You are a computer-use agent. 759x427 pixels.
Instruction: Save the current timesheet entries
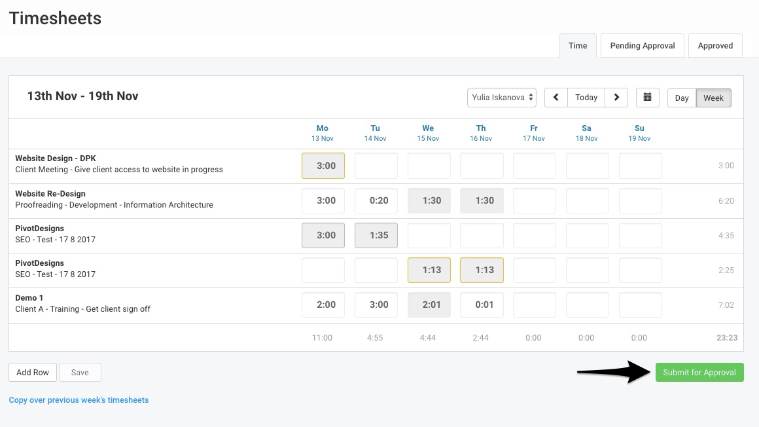[80, 372]
